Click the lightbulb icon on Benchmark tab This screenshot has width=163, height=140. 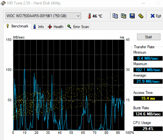pyautogui.click(x=8, y=26)
